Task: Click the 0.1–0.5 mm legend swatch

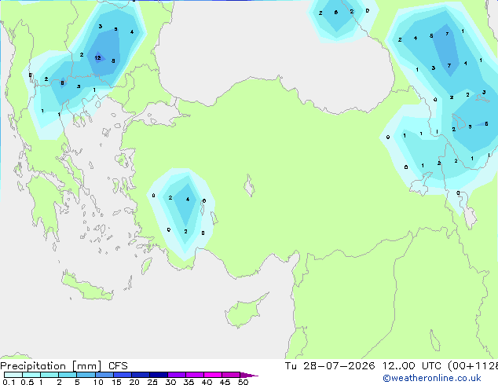Action: pos(13,375)
